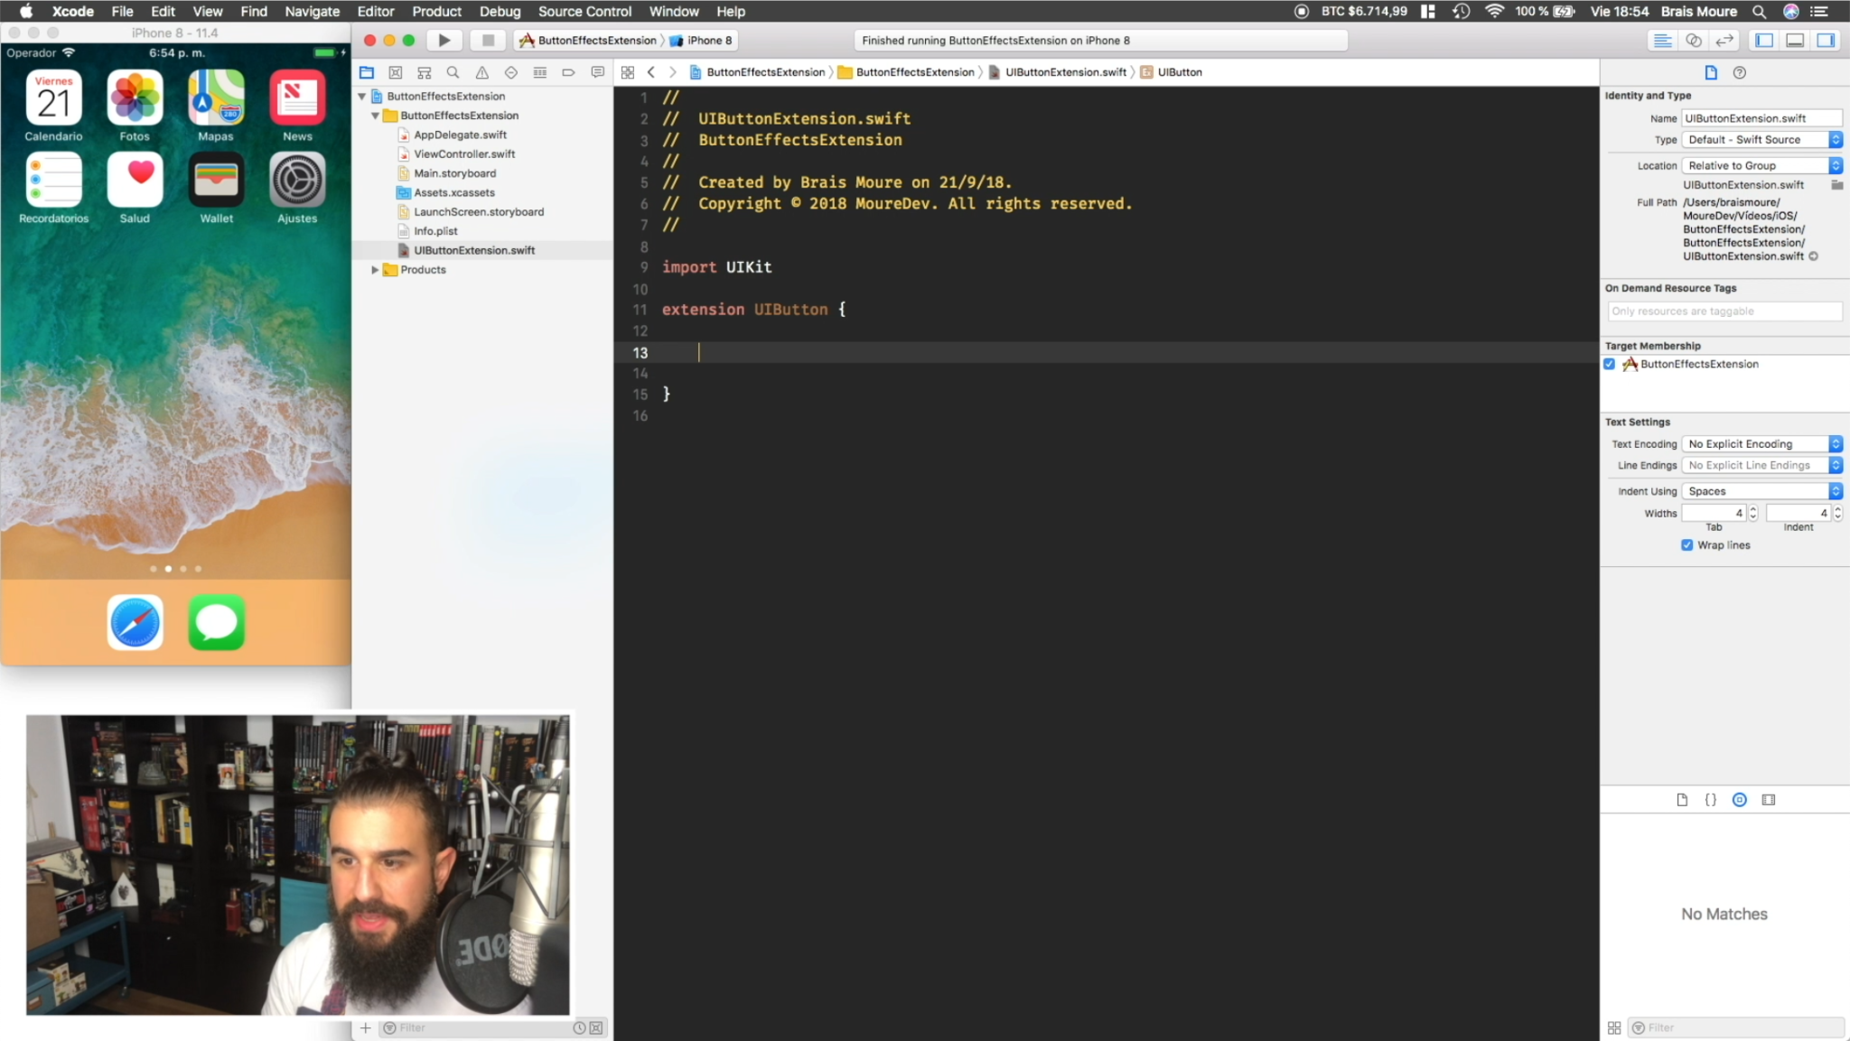Select the iPhone 8 run destination
This screenshot has width=1850, height=1041.
point(702,40)
